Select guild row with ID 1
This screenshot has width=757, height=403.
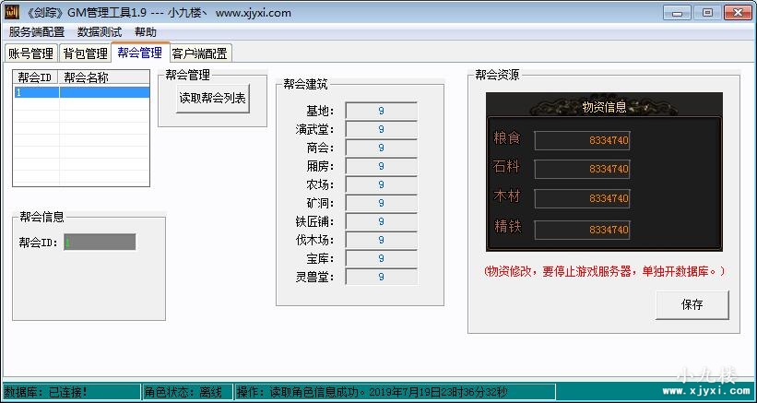[81, 92]
